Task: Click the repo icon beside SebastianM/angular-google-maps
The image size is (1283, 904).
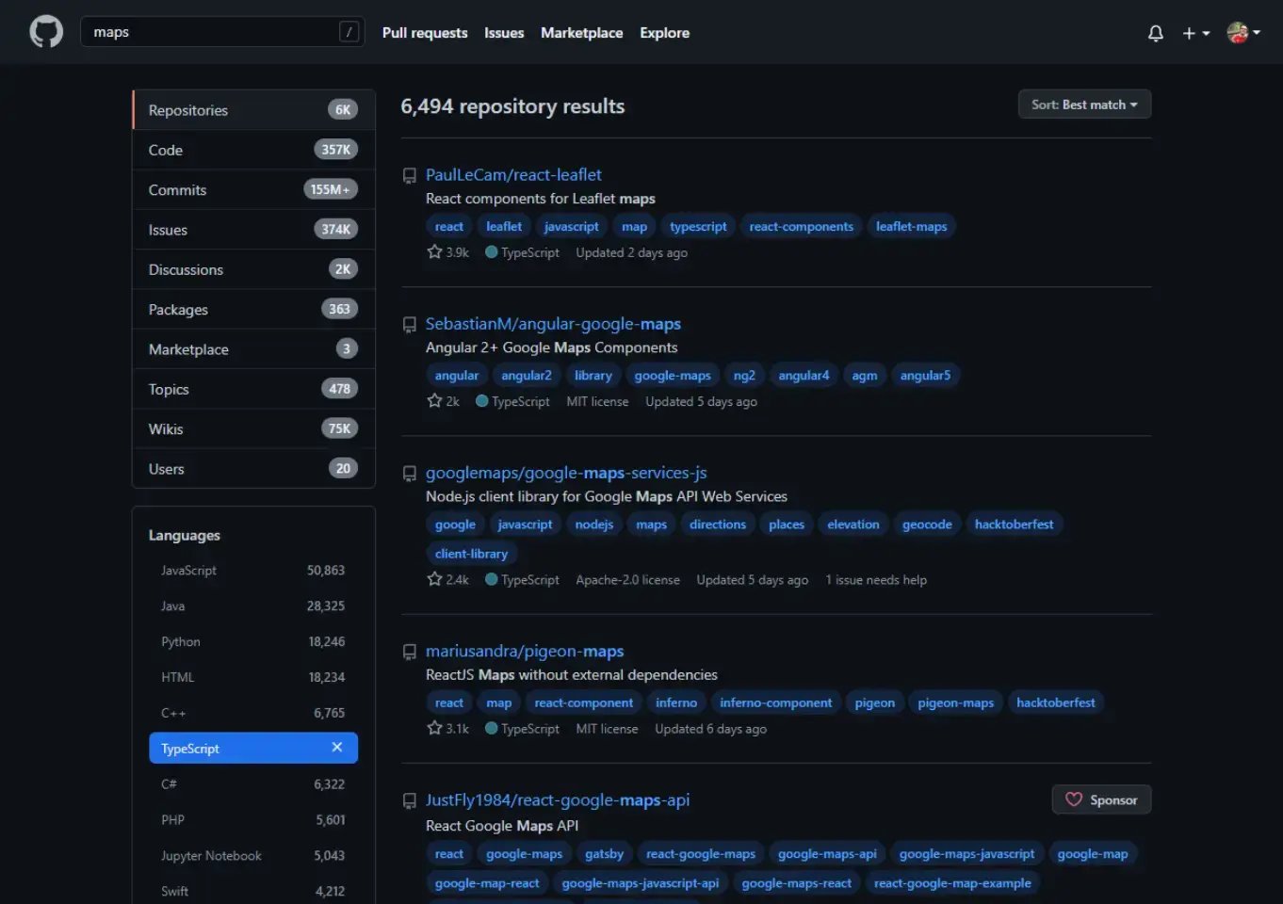Action: point(410,325)
